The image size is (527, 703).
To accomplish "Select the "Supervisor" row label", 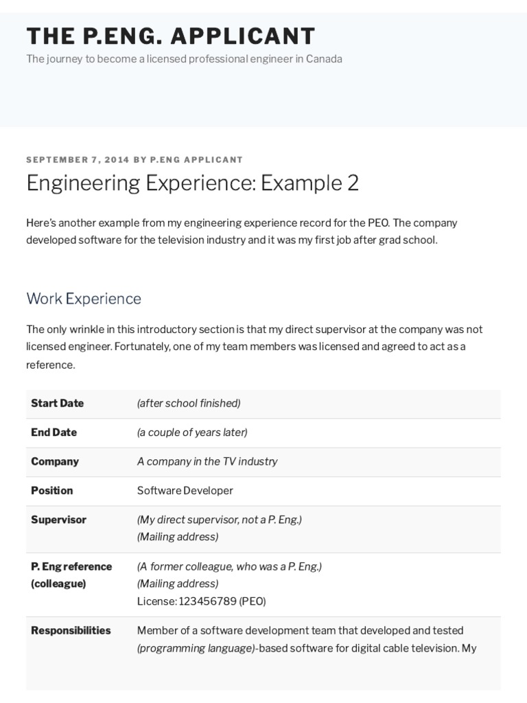I will click(x=59, y=520).
